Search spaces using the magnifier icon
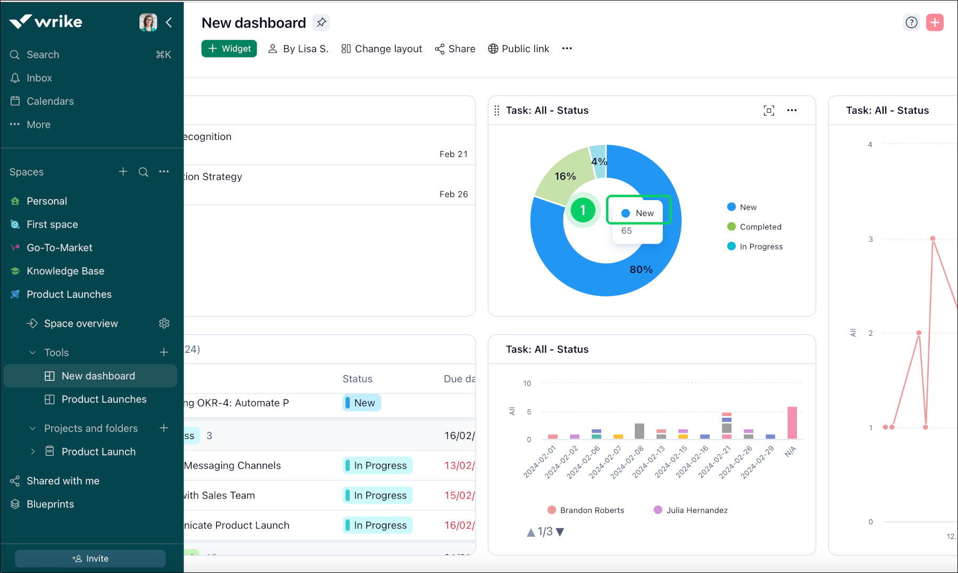 pos(144,172)
